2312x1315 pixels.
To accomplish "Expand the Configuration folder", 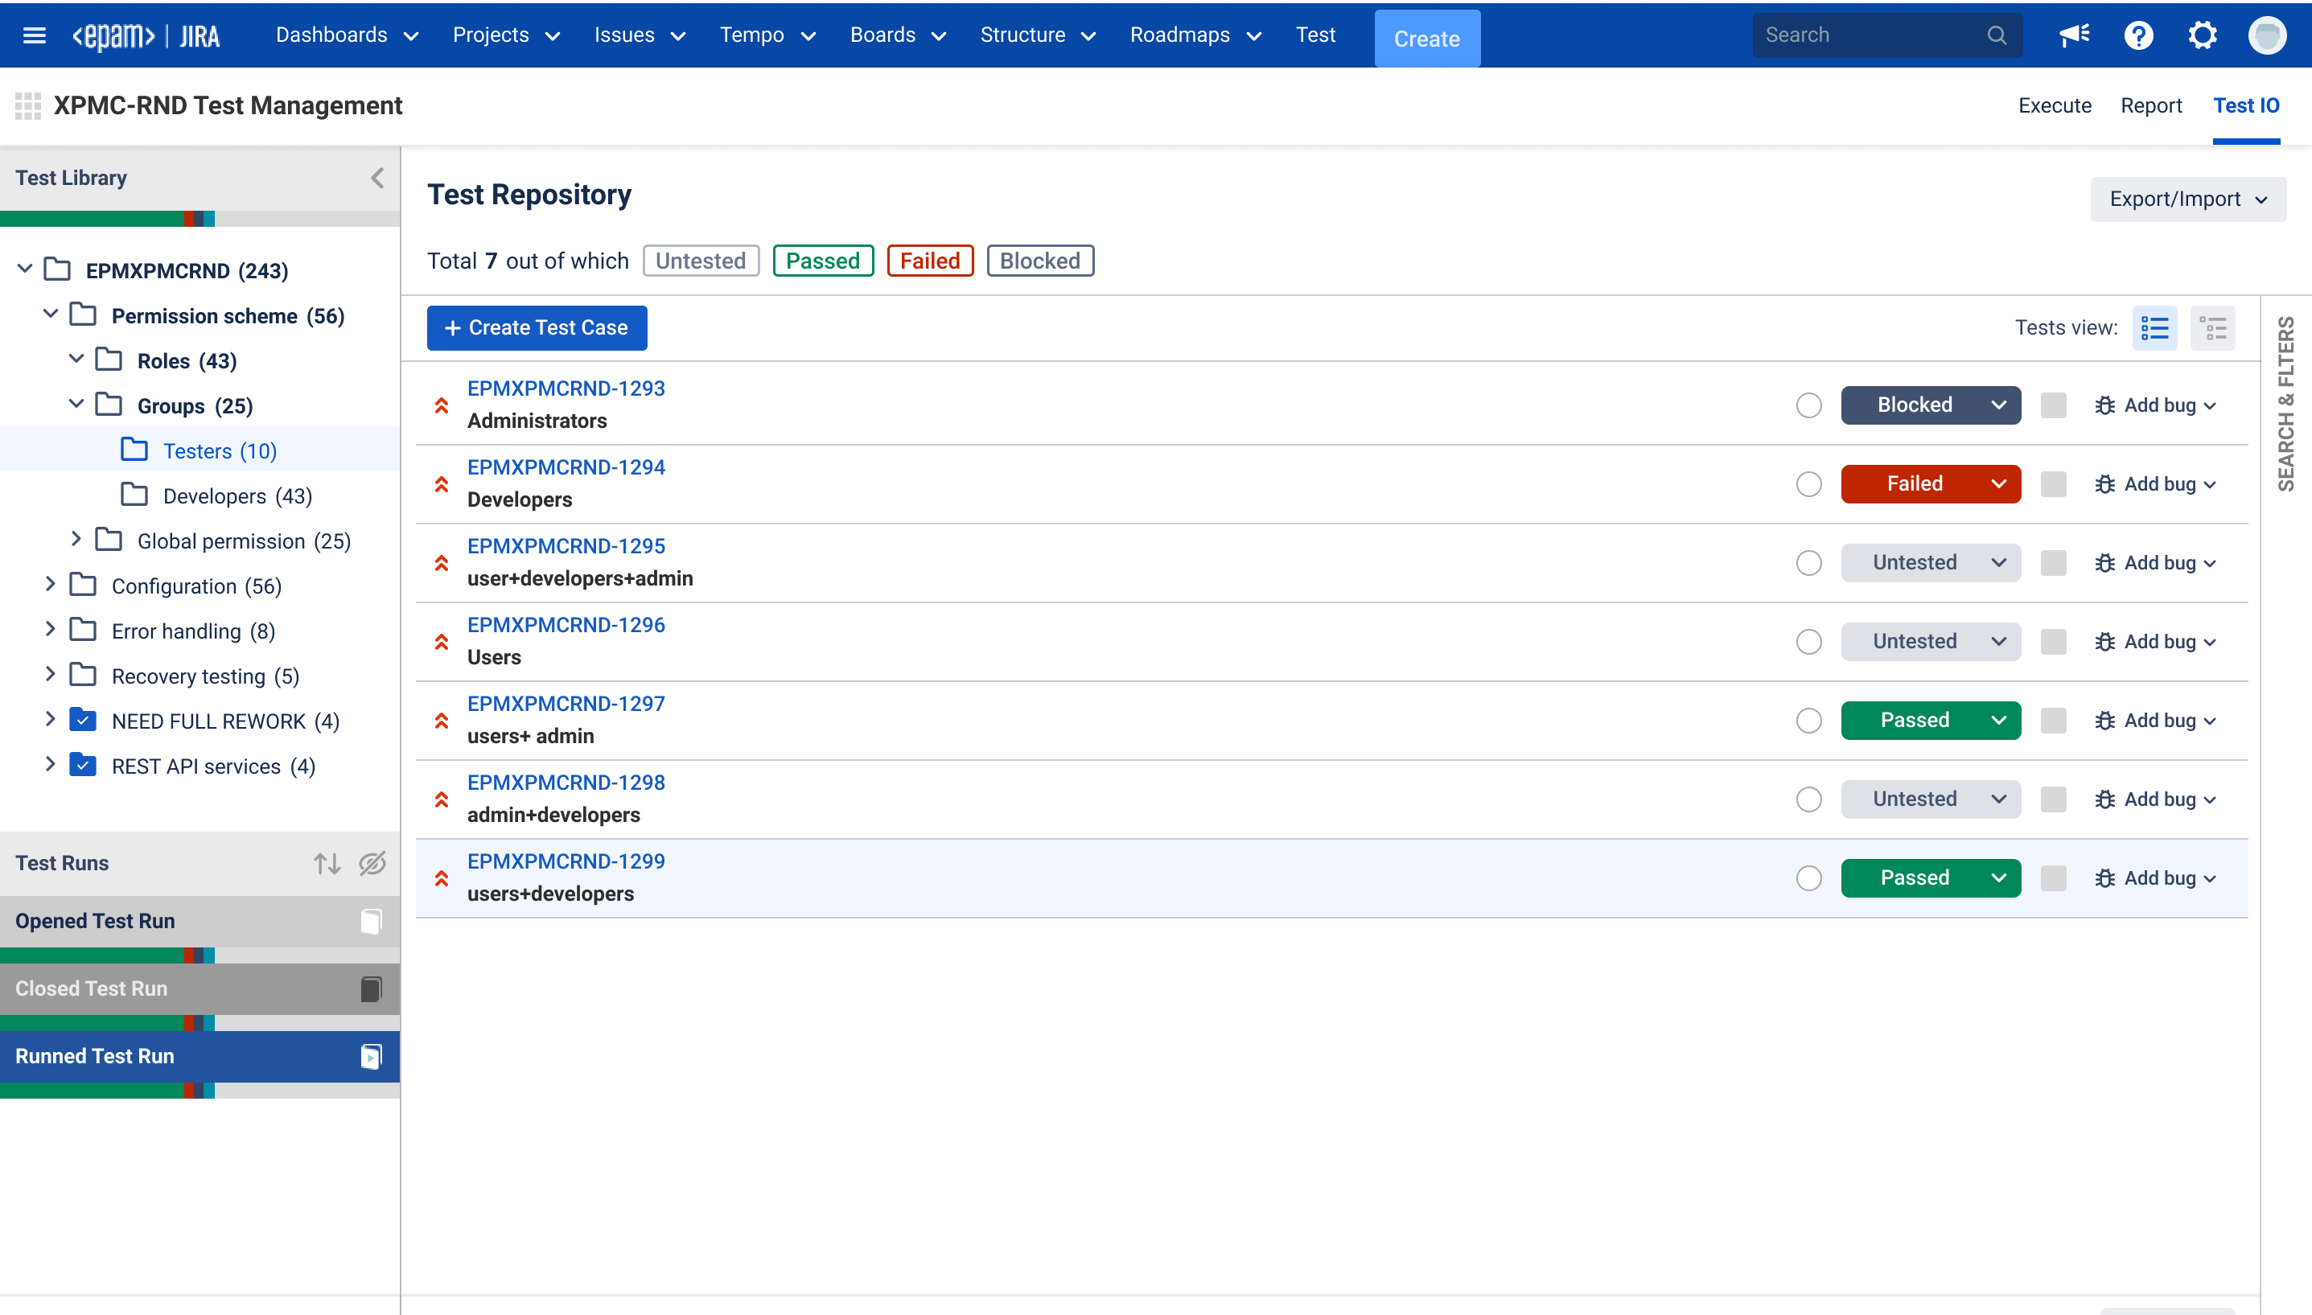I will pyautogui.click(x=51, y=586).
